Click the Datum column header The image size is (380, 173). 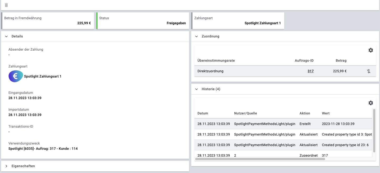[203, 113]
